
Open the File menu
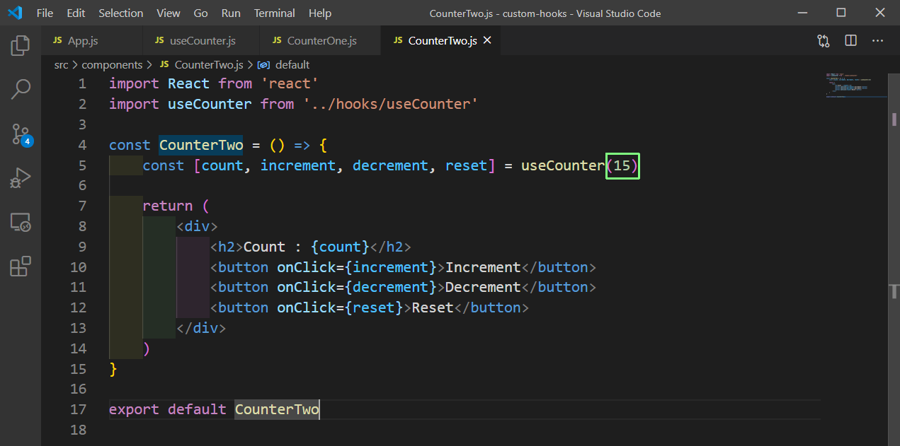pos(45,13)
